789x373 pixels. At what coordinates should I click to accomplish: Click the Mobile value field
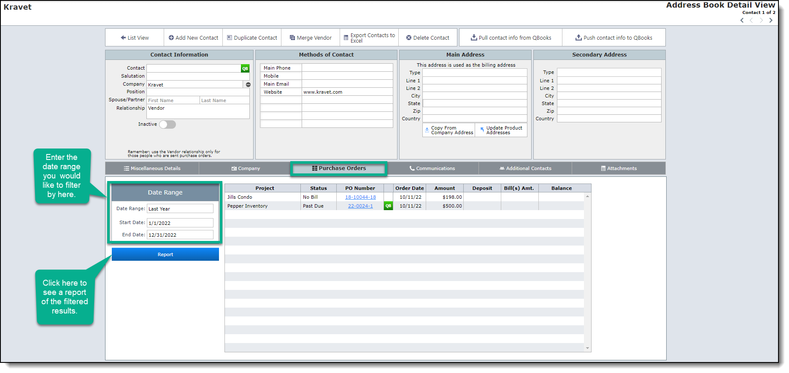coord(347,76)
